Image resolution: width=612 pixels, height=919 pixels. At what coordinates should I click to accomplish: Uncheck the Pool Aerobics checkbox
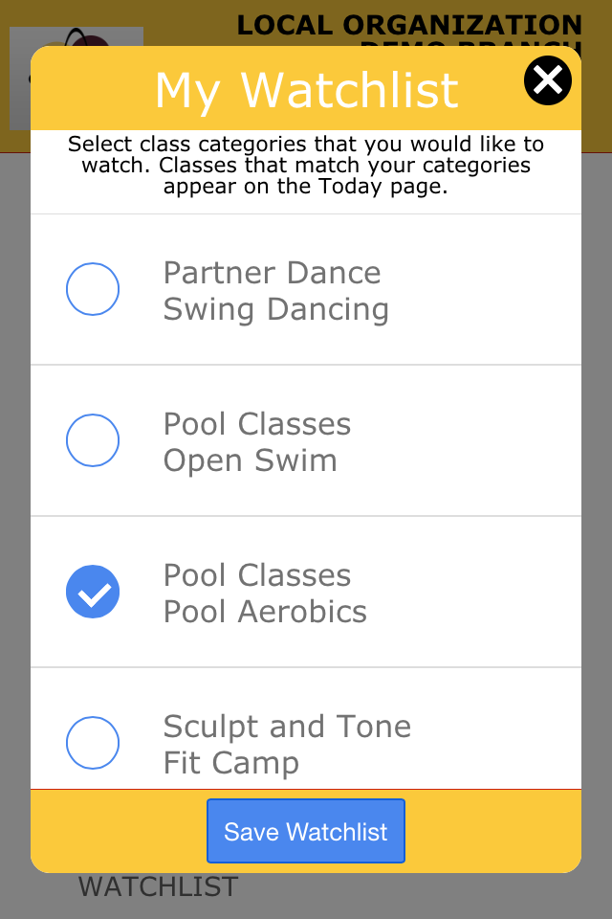(93, 592)
